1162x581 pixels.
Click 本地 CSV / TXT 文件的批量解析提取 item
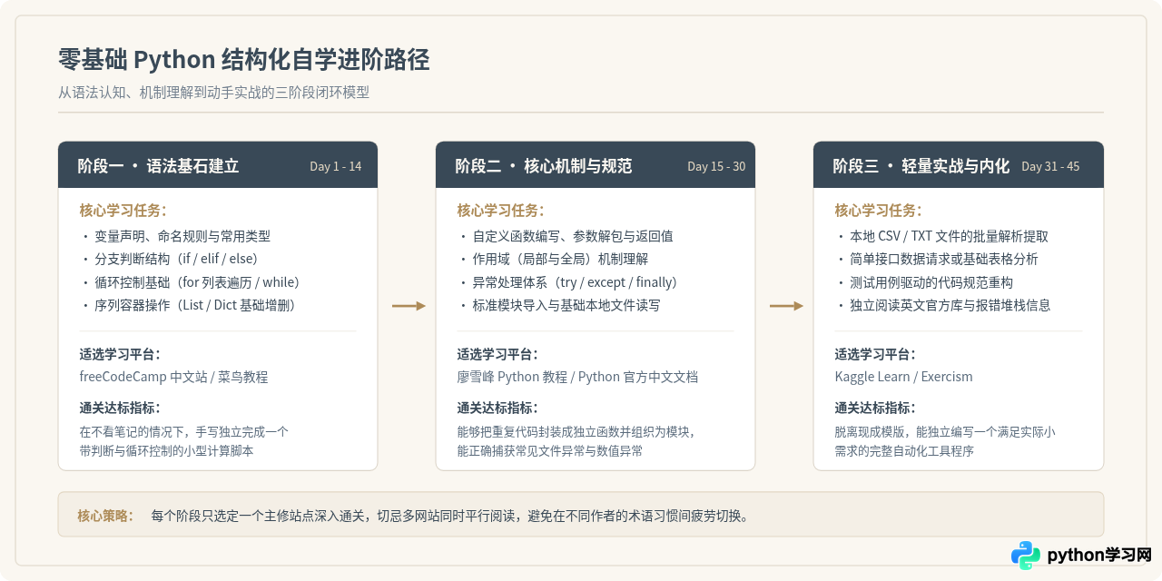pyautogui.click(x=948, y=236)
